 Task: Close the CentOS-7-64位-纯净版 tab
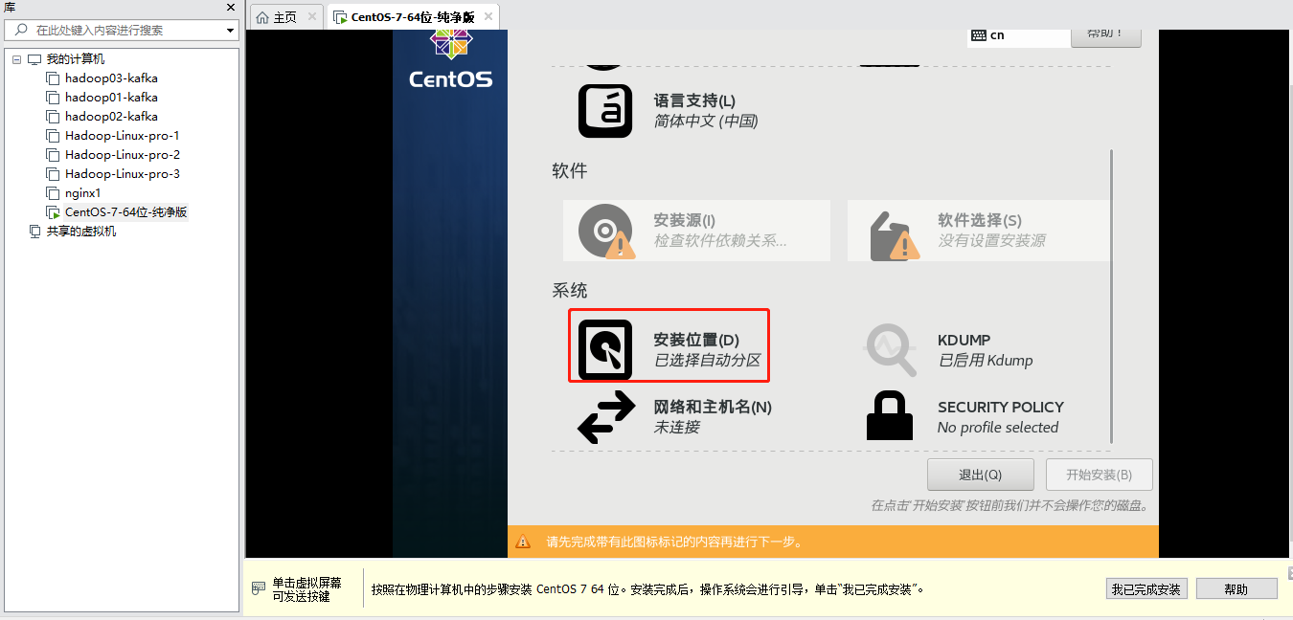[x=489, y=17]
